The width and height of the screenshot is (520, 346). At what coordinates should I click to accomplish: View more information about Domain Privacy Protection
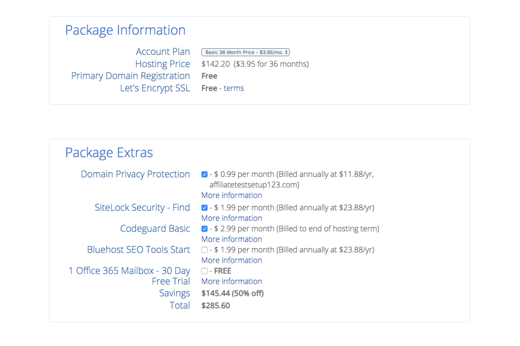(232, 195)
